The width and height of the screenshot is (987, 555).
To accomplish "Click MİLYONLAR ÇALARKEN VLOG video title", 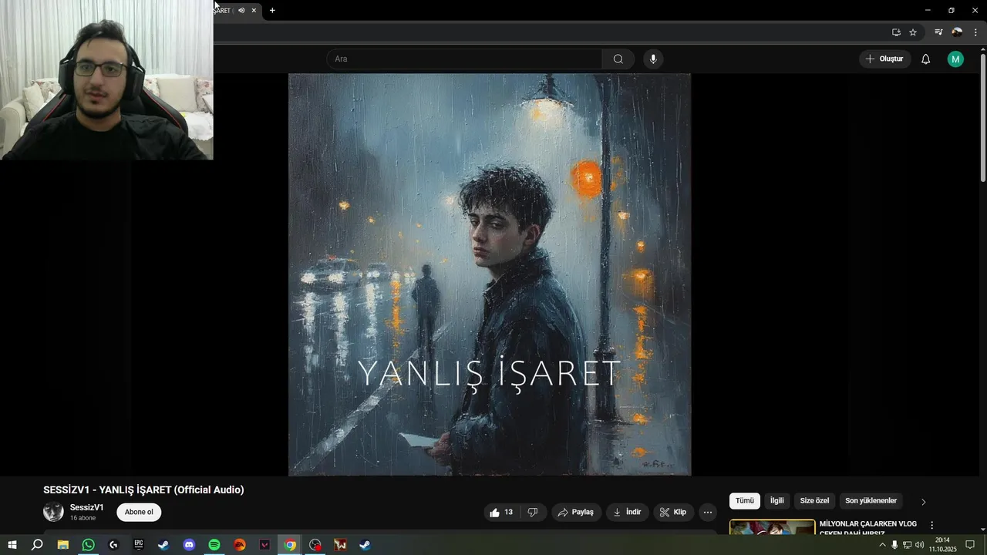I will tap(867, 528).
